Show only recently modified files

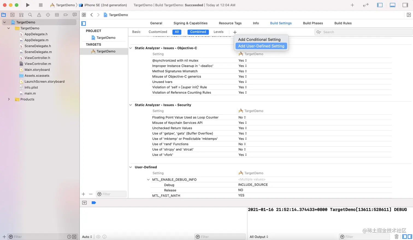pos(69,237)
